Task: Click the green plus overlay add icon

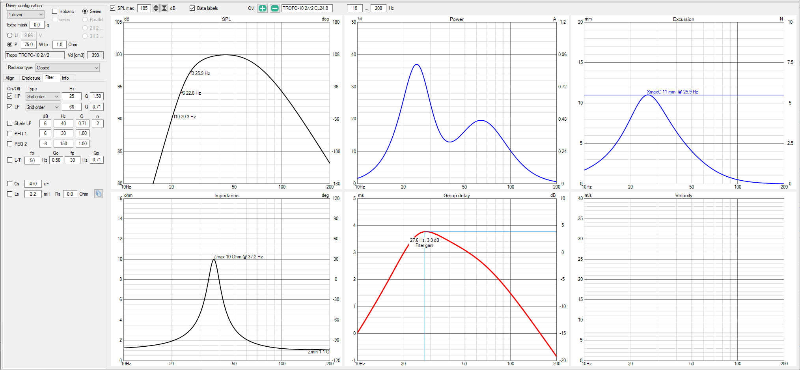Action: (x=263, y=8)
